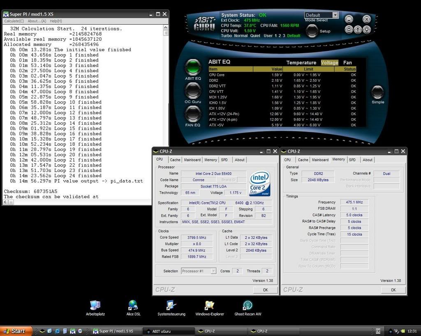Viewport: 421px width, 336px height.
Task: Select the green Default mode beside User 3
Action: (x=294, y=36)
